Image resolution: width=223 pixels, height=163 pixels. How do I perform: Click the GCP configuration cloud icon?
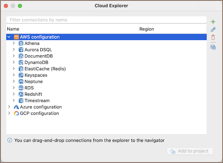click(x=16, y=113)
